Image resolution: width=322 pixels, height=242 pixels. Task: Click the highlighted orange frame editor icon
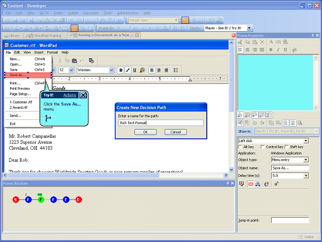(74, 28)
